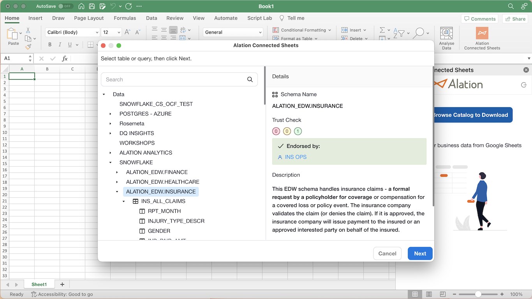Click the search magnifier icon in dialog
This screenshot has width=532, height=299.
(x=250, y=79)
